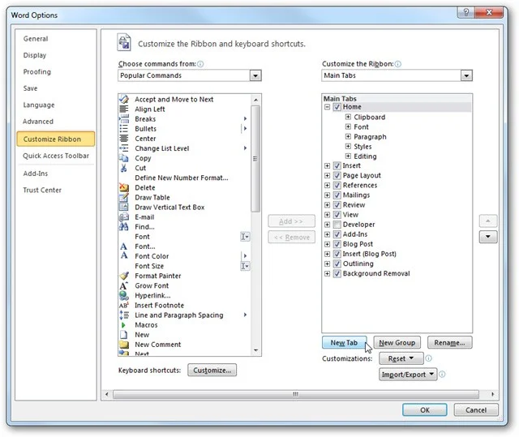The image size is (519, 437).
Task: Click the New Comment icon
Action: point(124,345)
